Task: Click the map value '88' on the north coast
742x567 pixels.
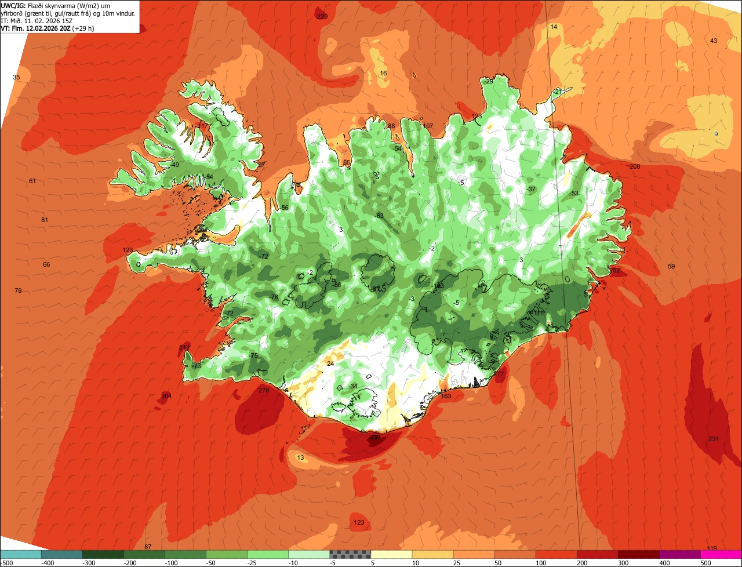Action: [x=391, y=126]
